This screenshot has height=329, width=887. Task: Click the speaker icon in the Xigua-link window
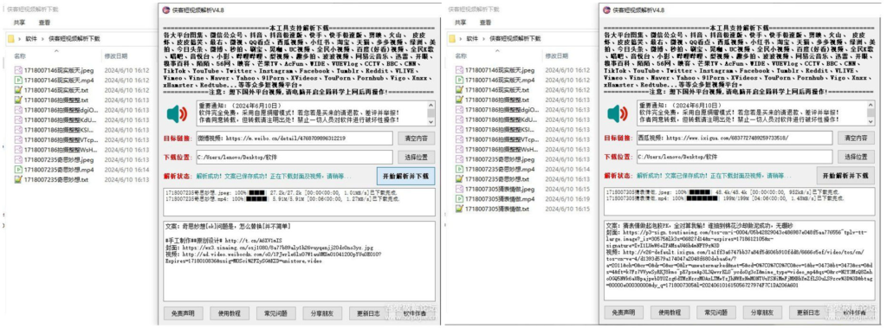click(x=618, y=115)
